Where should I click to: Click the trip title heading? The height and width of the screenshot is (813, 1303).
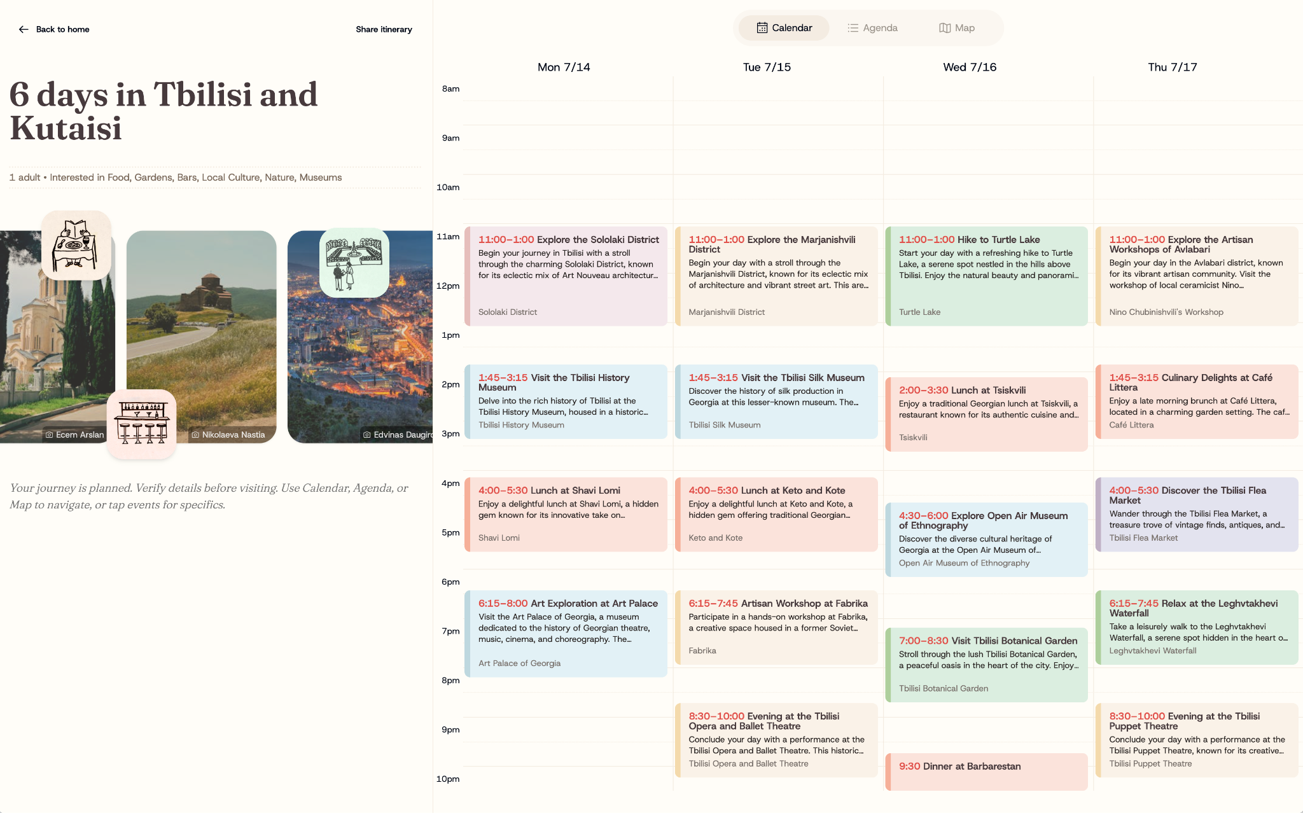point(164,111)
